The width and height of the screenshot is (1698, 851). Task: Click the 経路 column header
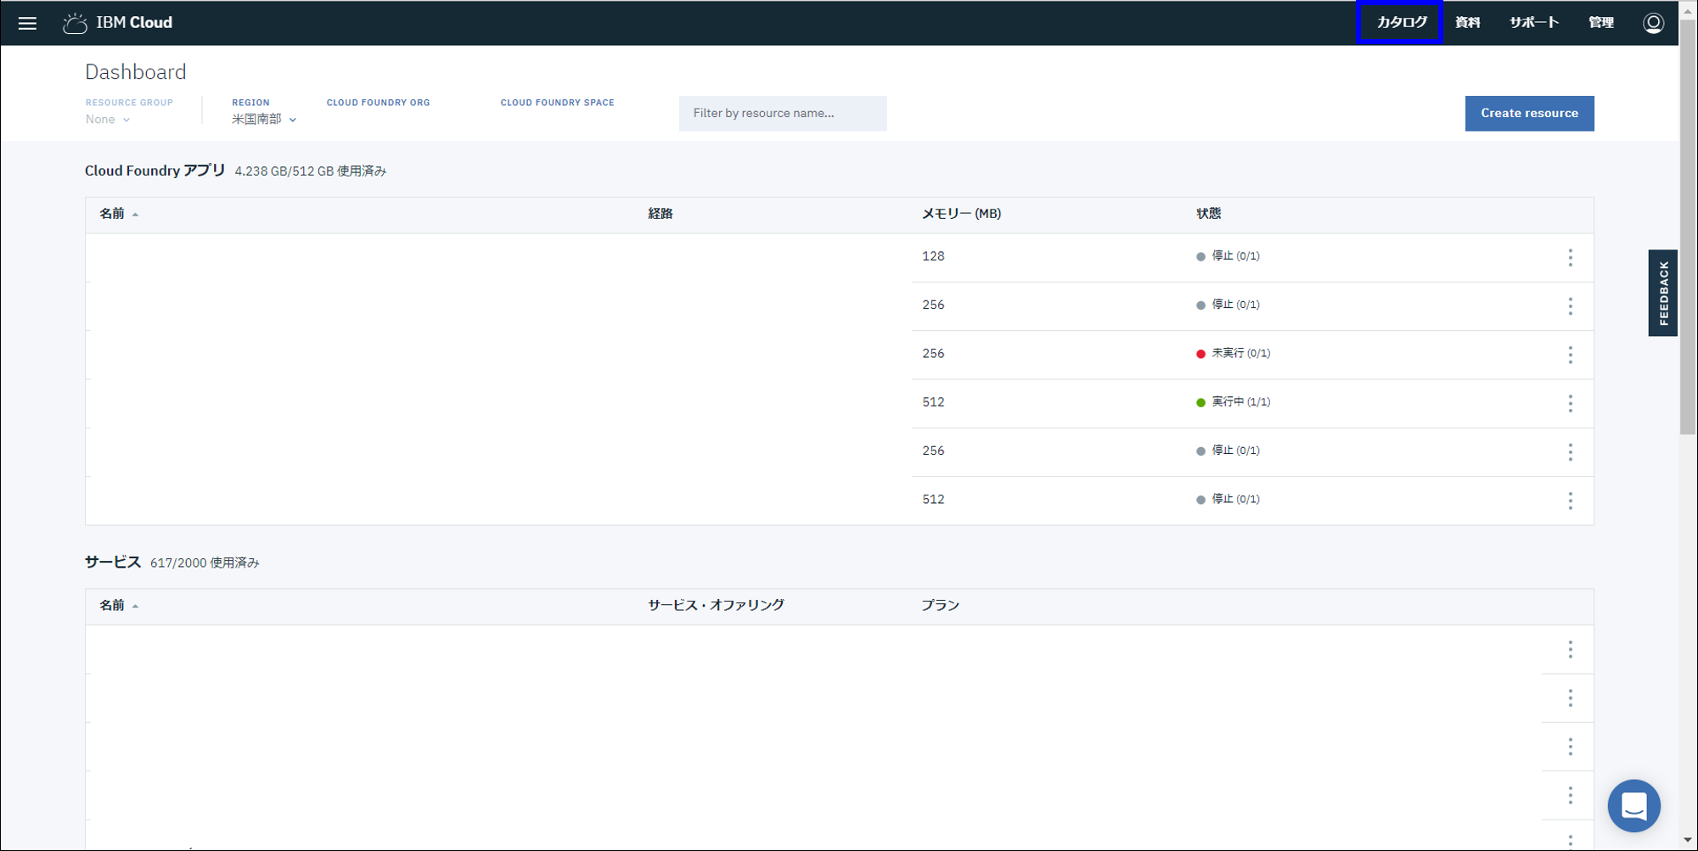click(x=660, y=214)
